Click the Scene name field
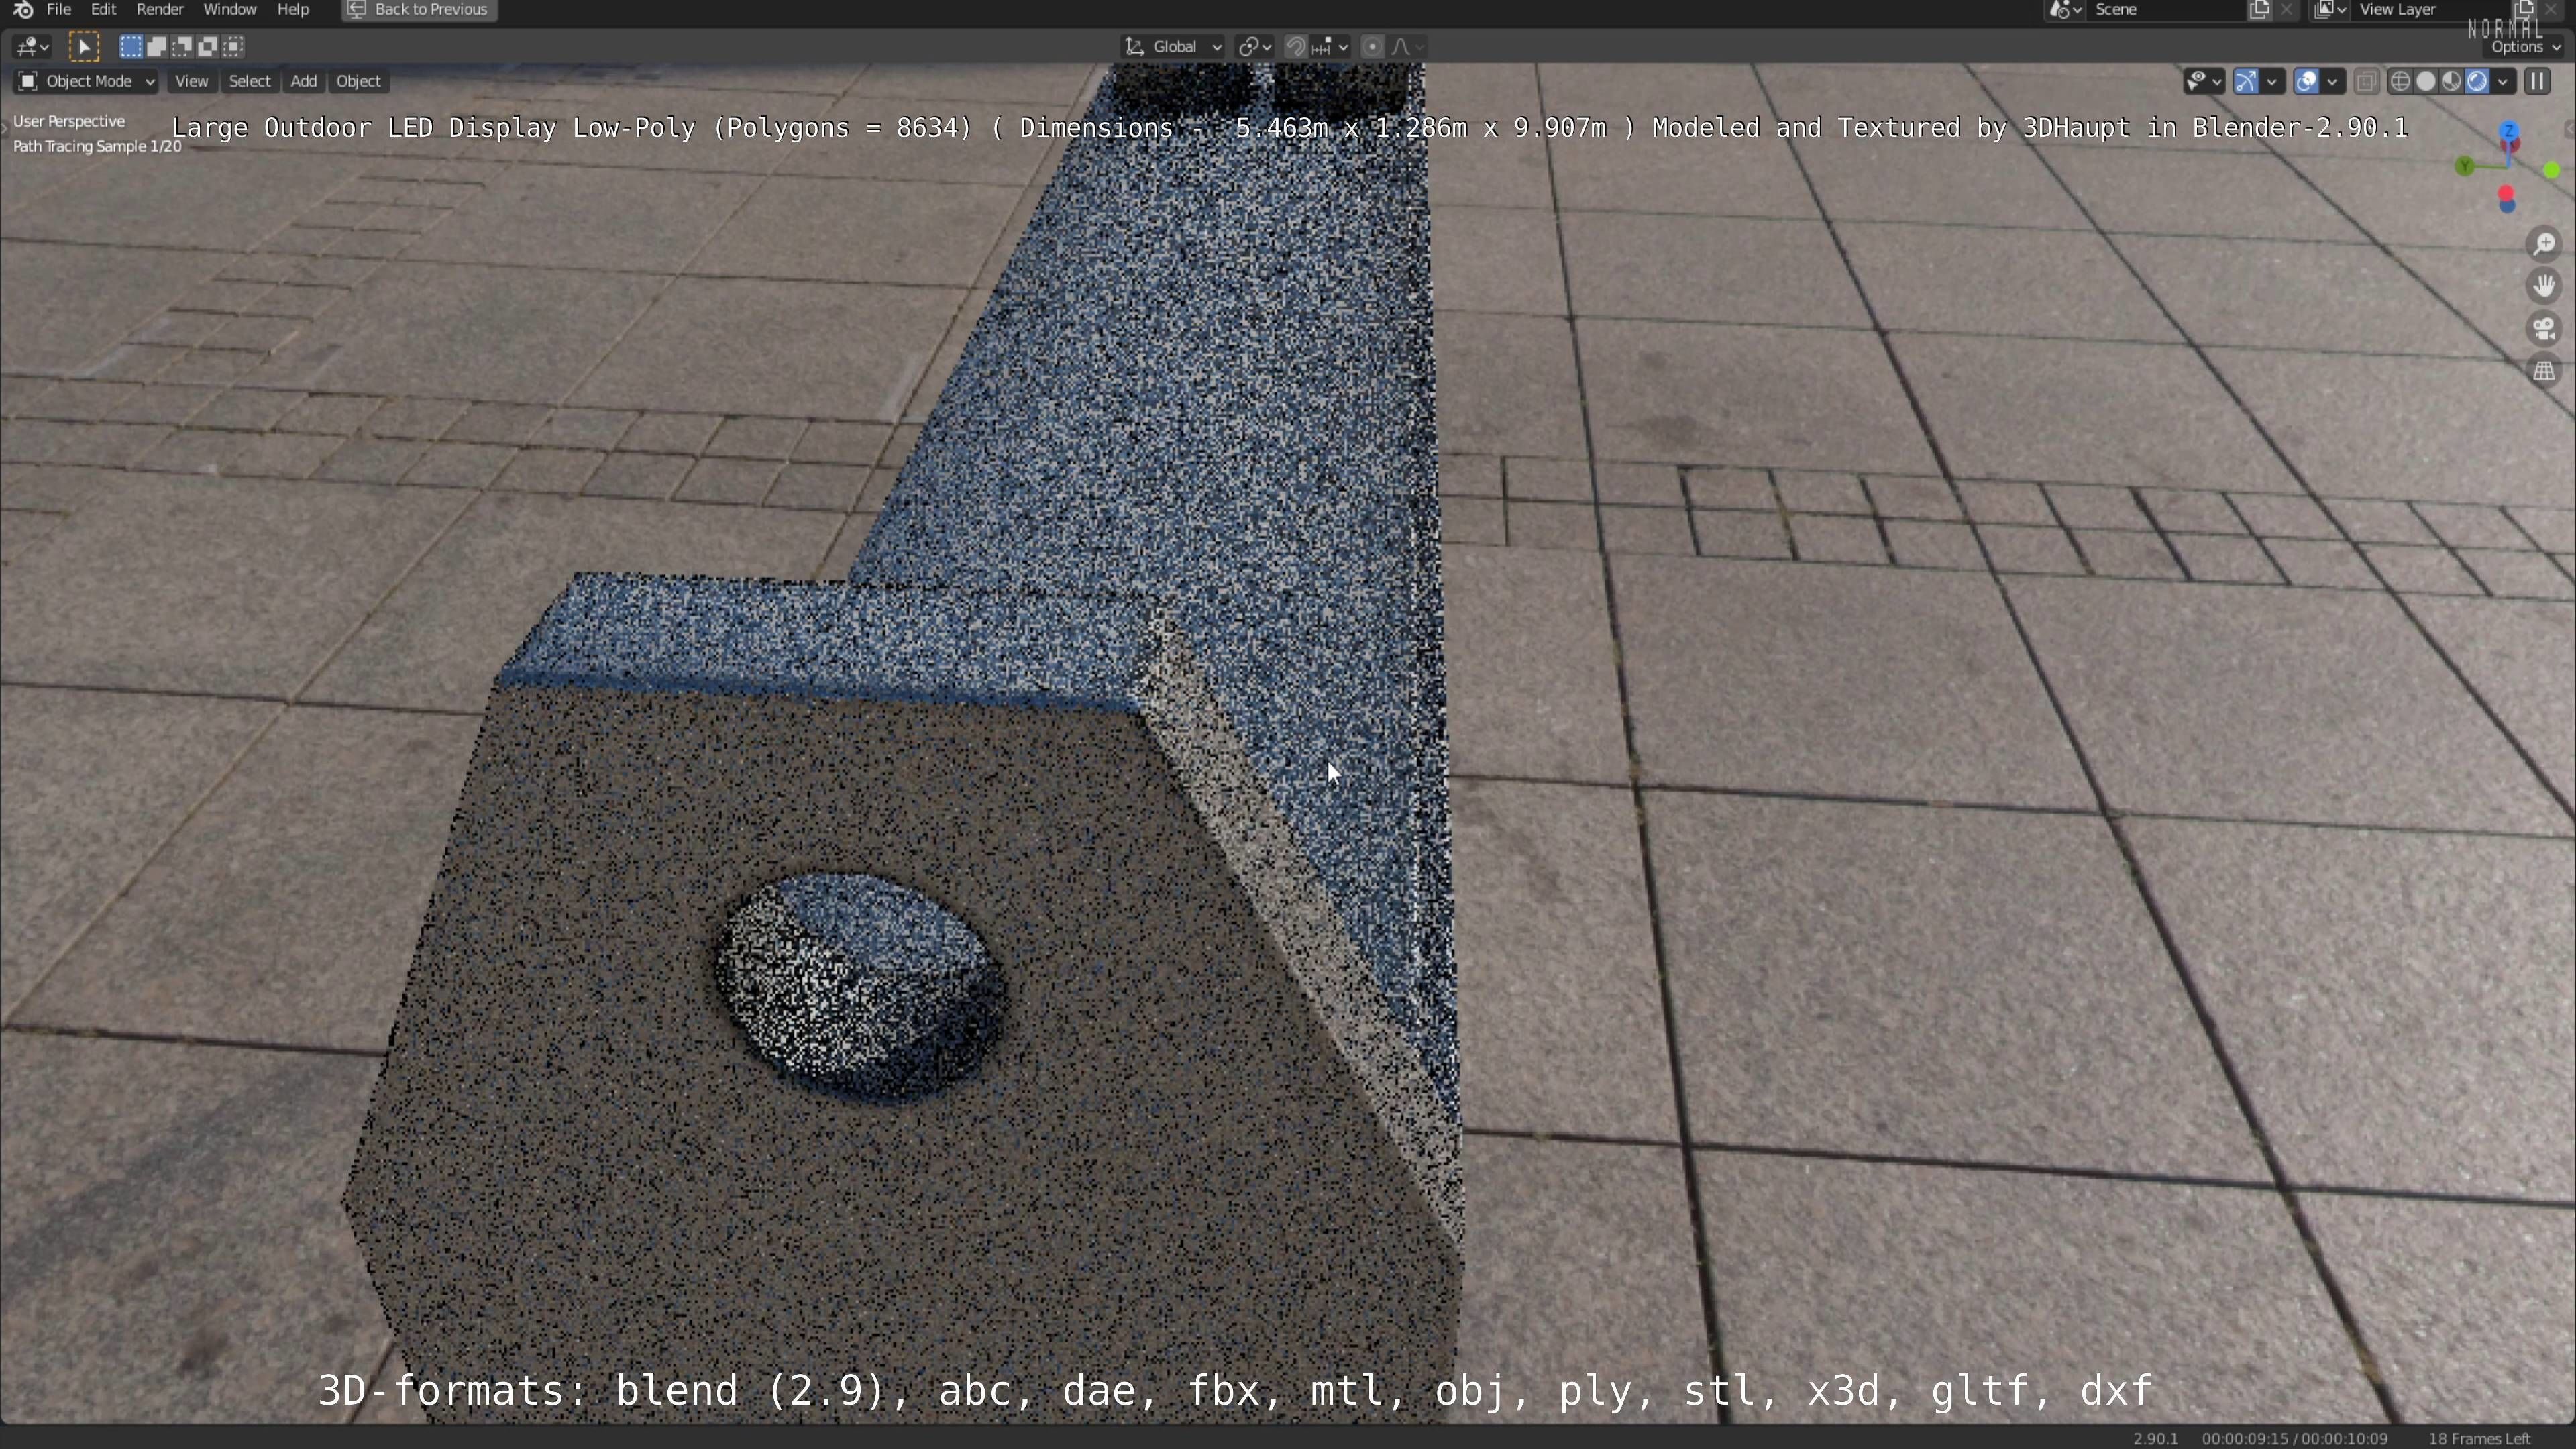2576x1449 pixels. pyautogui.click(x=2165, y=10)
